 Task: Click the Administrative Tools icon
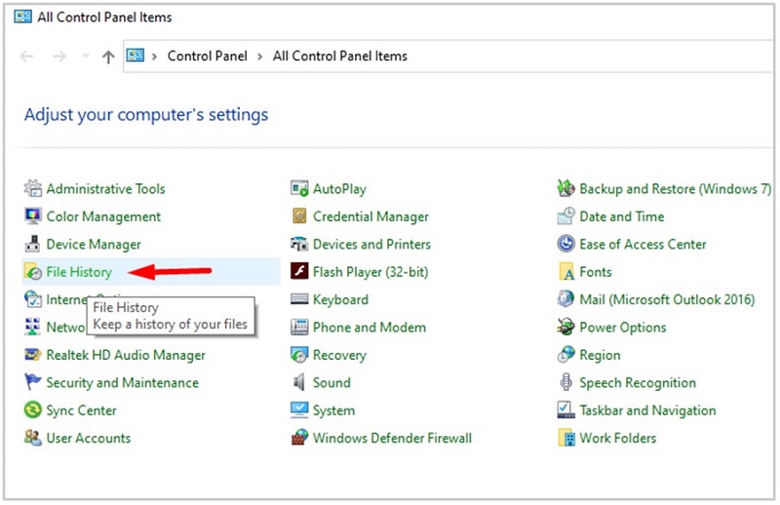tap(33, 189)
